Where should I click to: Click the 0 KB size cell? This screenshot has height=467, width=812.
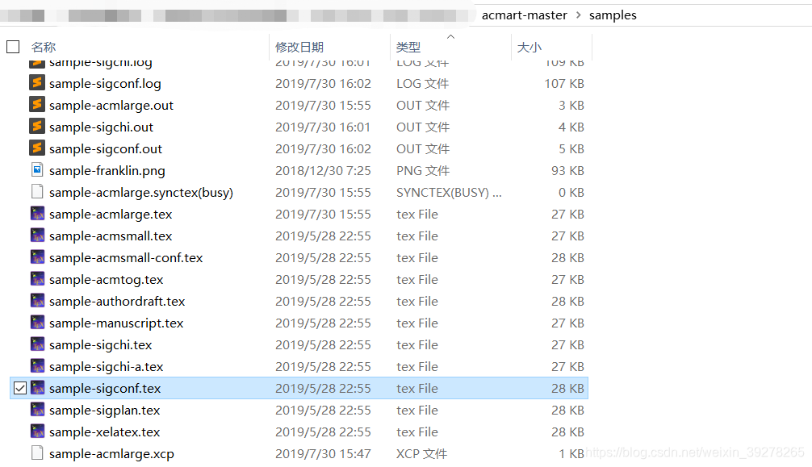pyautogui.click(x=571, y=192)
